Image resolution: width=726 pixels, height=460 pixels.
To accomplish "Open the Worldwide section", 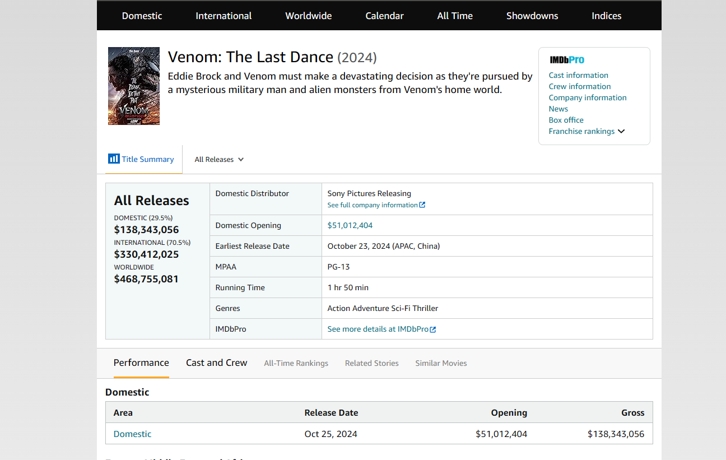I will click(308, 16).
